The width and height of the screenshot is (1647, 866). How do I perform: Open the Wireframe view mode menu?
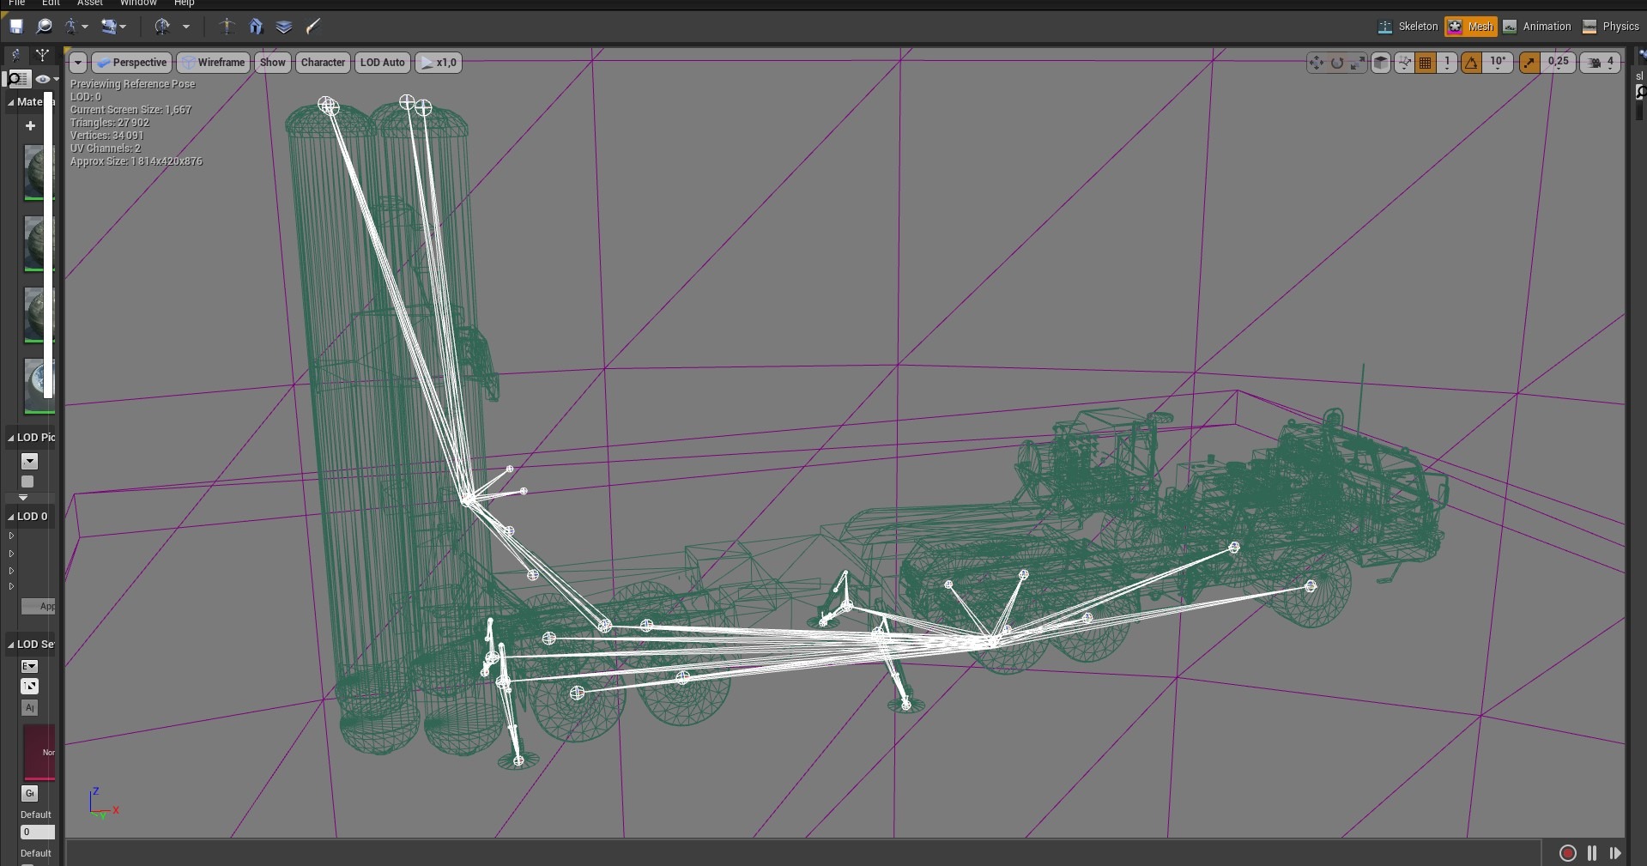tap(214, 63)
